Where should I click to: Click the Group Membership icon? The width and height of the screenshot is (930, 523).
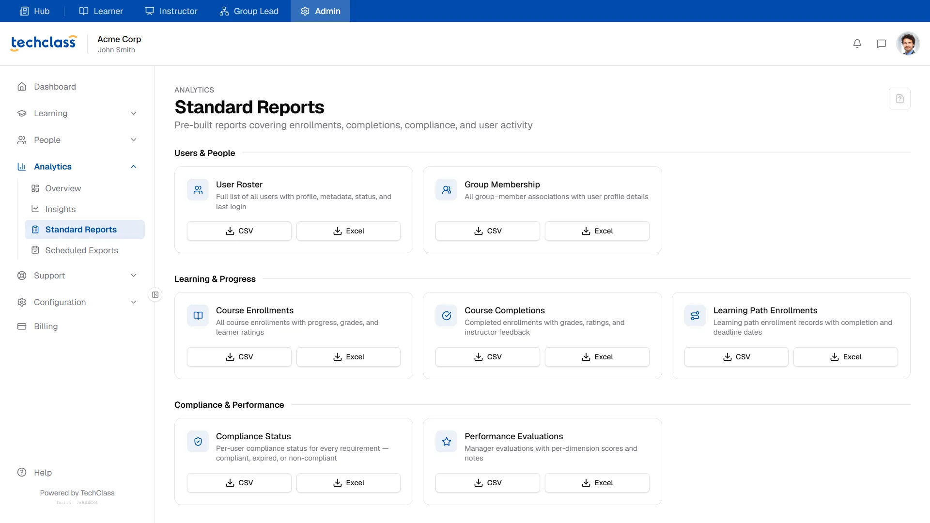click(x=447, y=190)
